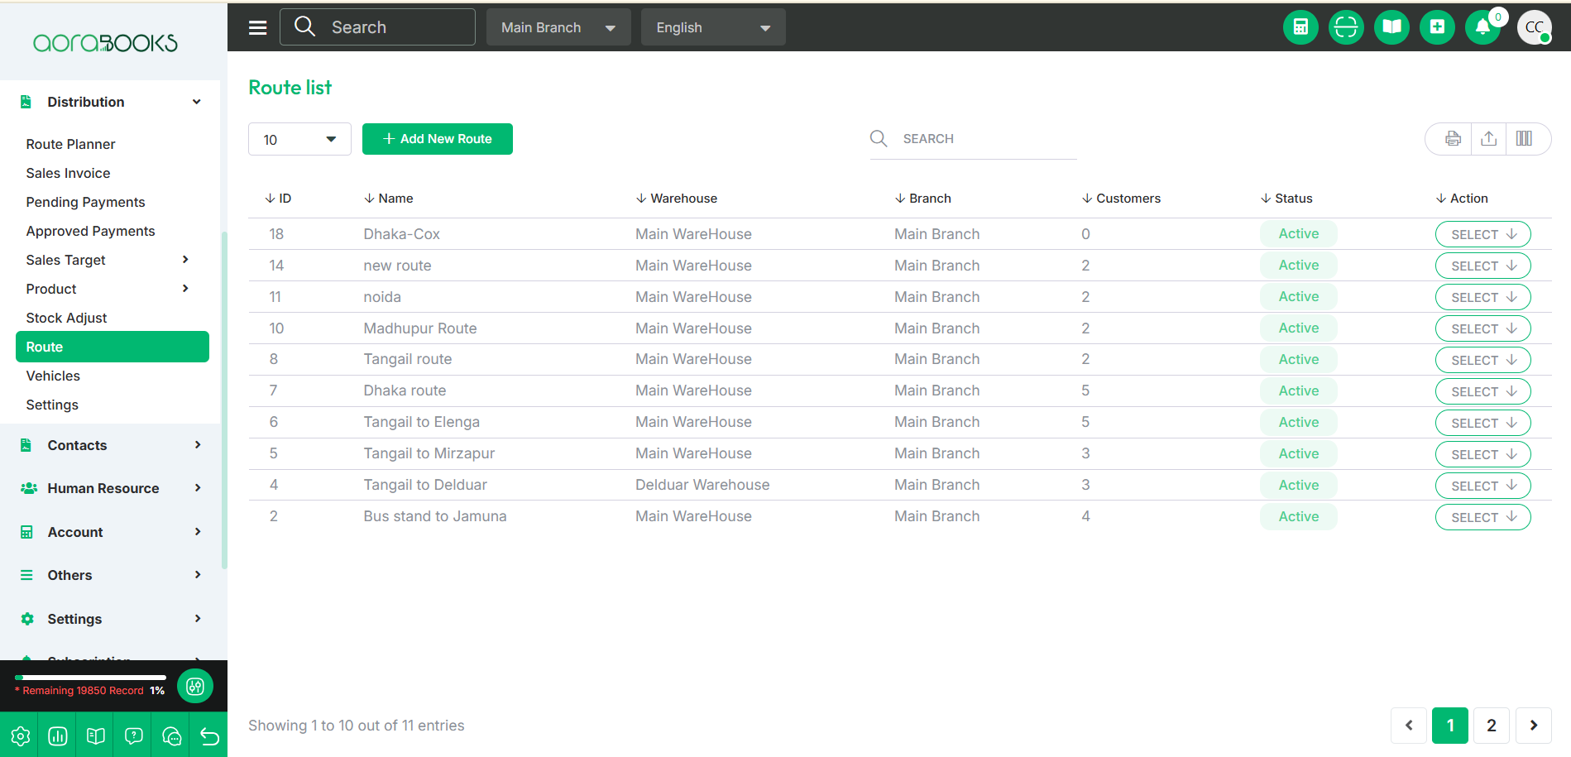The width and height of the screenshot is (1571, 757).
Task: Click the round green brain icon
Action: click(x=195, y=686)
